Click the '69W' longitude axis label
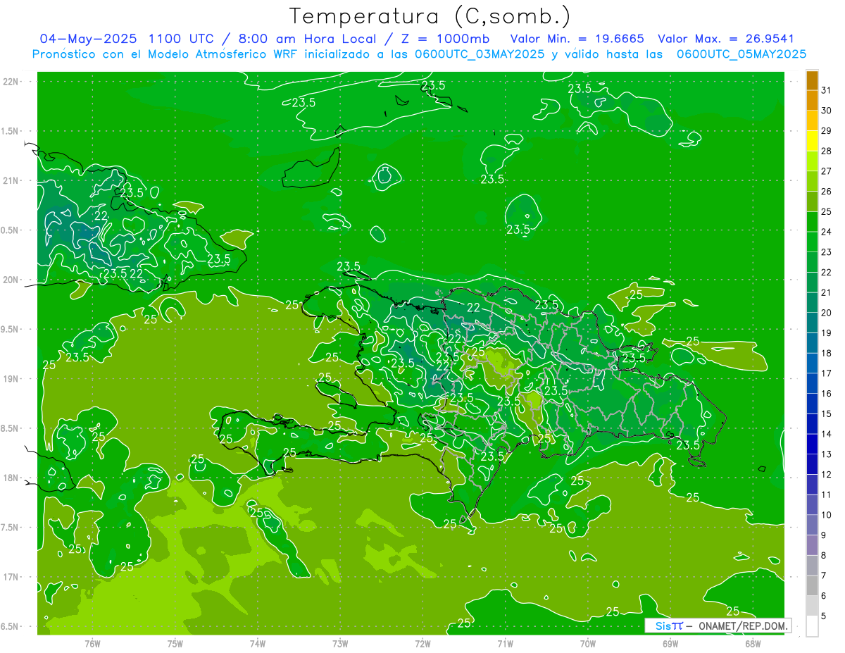 (670, 643)
